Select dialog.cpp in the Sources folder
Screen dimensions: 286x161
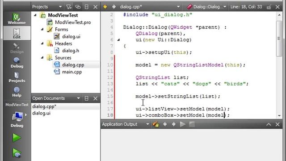pos(73,65)
